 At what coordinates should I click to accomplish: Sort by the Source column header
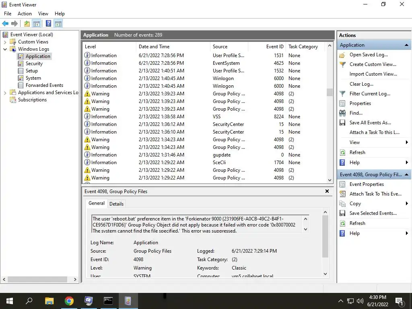click(x=229, y=47)
